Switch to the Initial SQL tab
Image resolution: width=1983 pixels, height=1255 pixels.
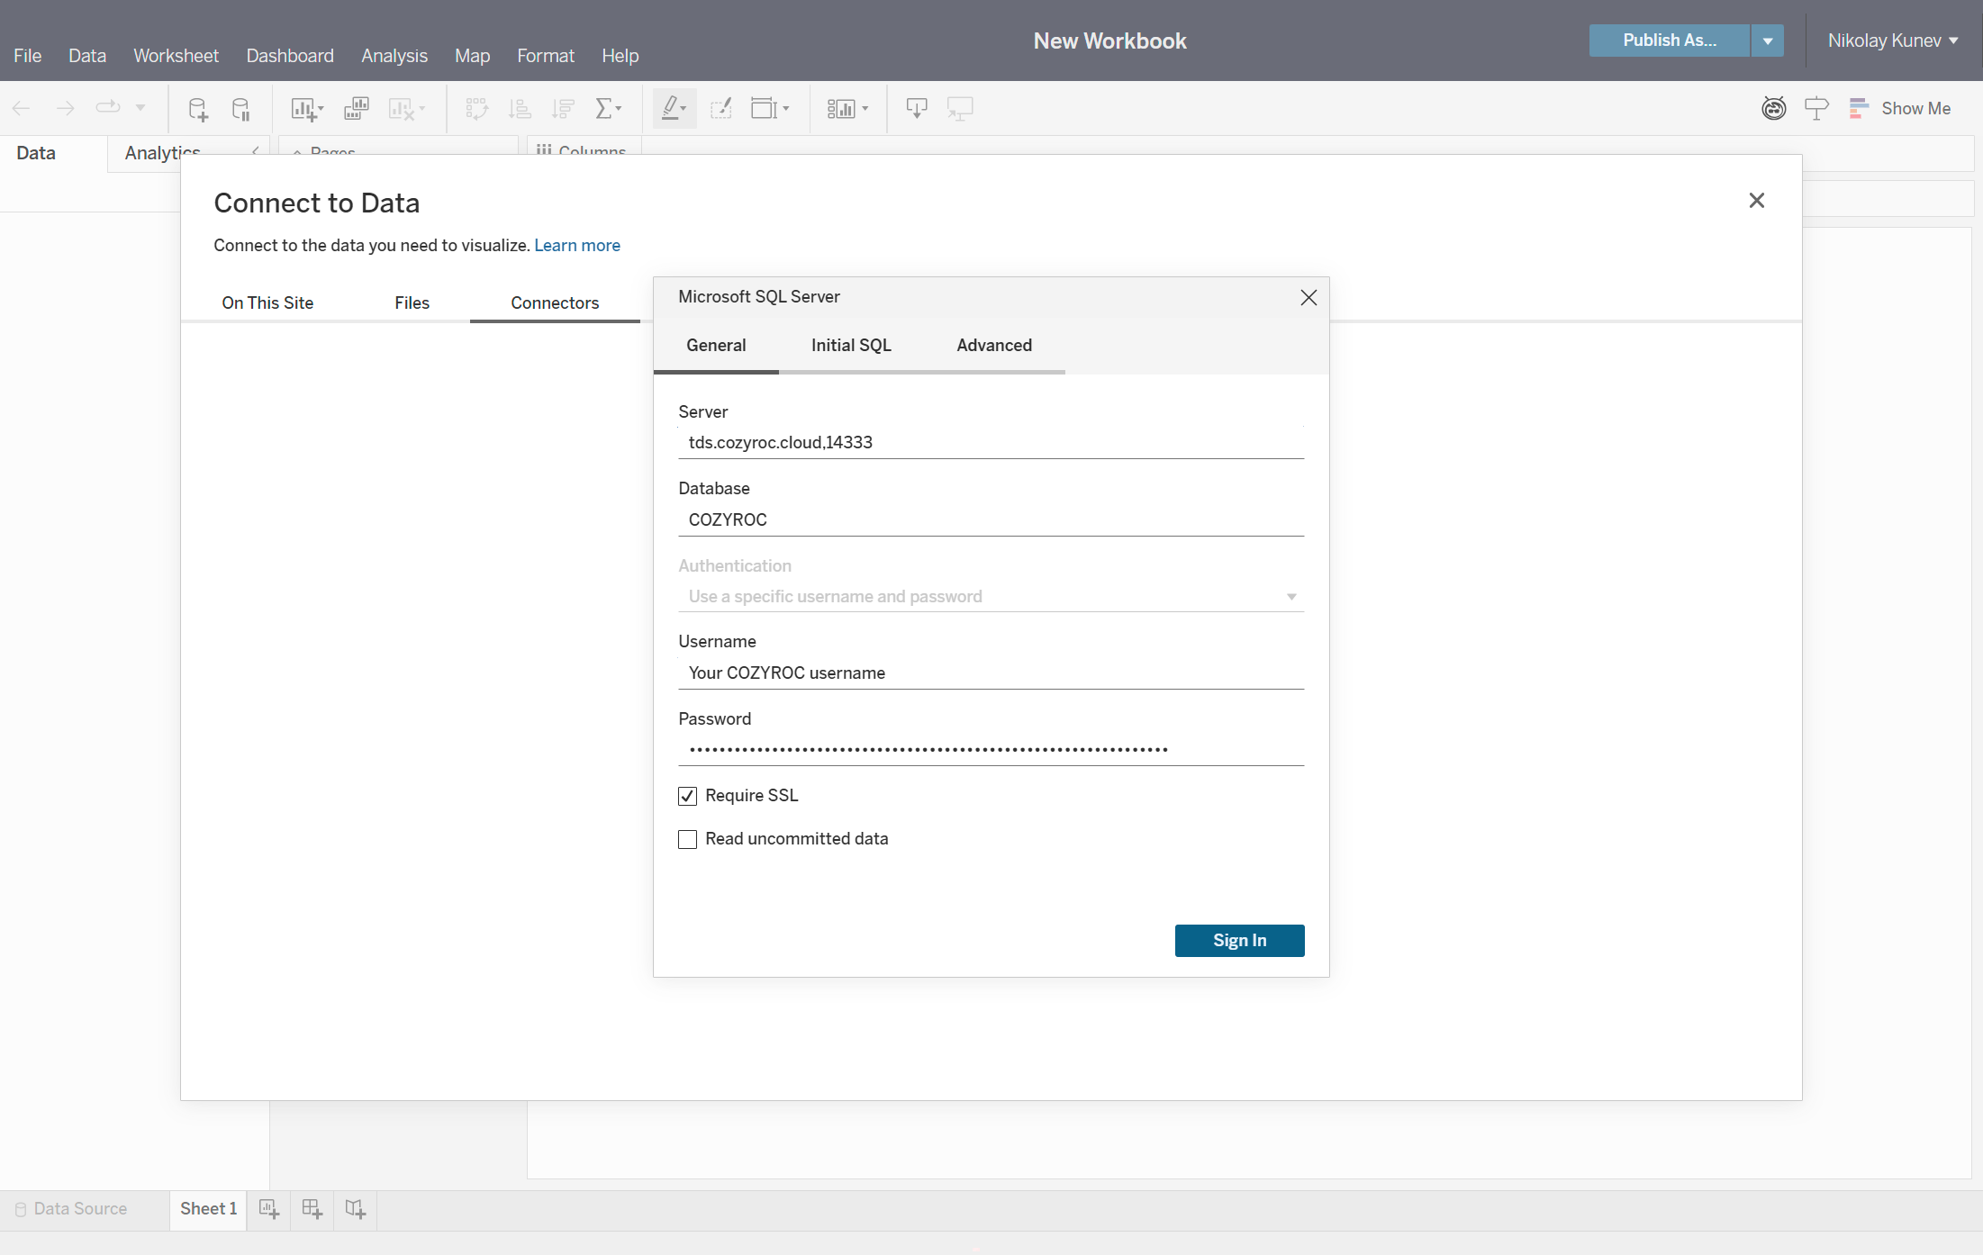tap(850, 346)
